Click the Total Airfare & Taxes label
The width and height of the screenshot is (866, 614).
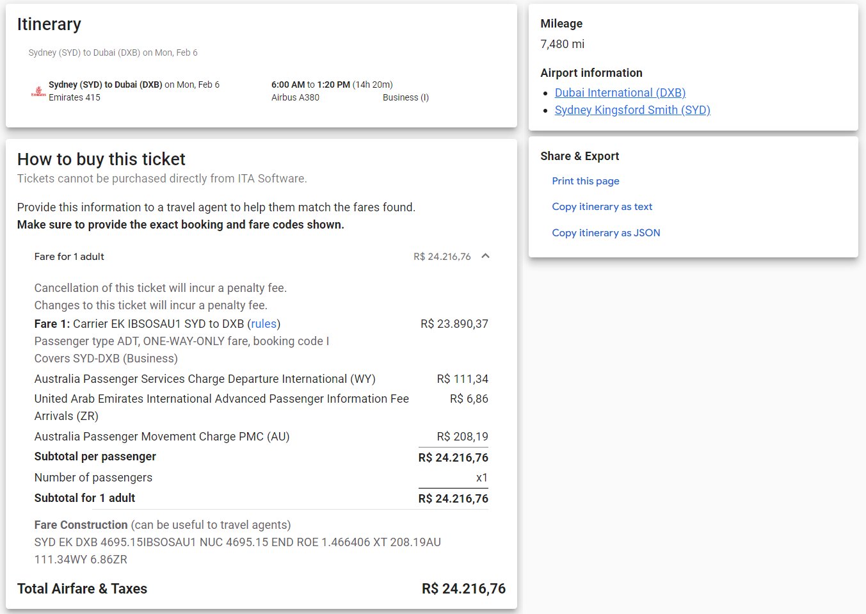[x=82, y=589]
